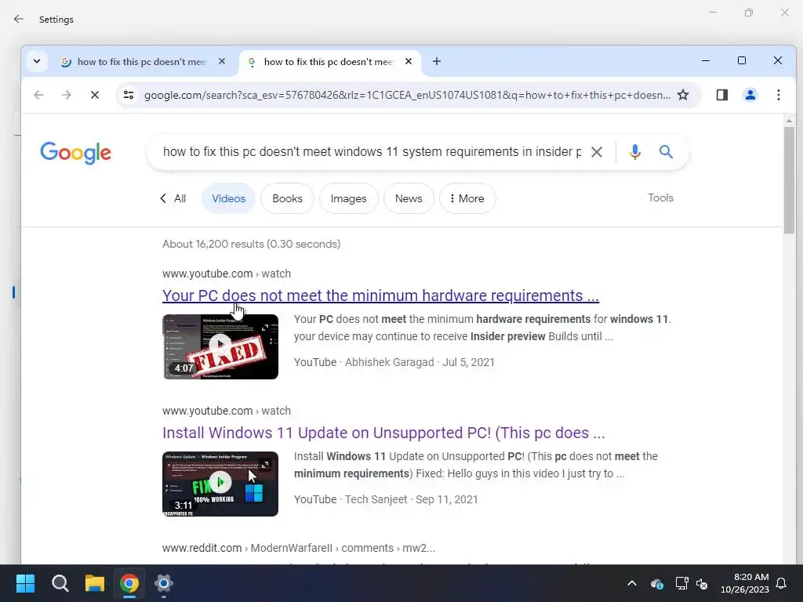Open search Tools
This screenshot has height=602, width=803.
pos(660,198)
